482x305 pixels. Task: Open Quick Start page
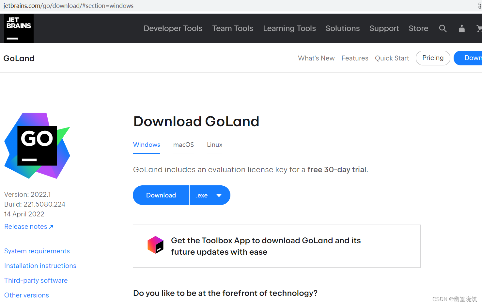pyautogui.click(x=392, y=58)
